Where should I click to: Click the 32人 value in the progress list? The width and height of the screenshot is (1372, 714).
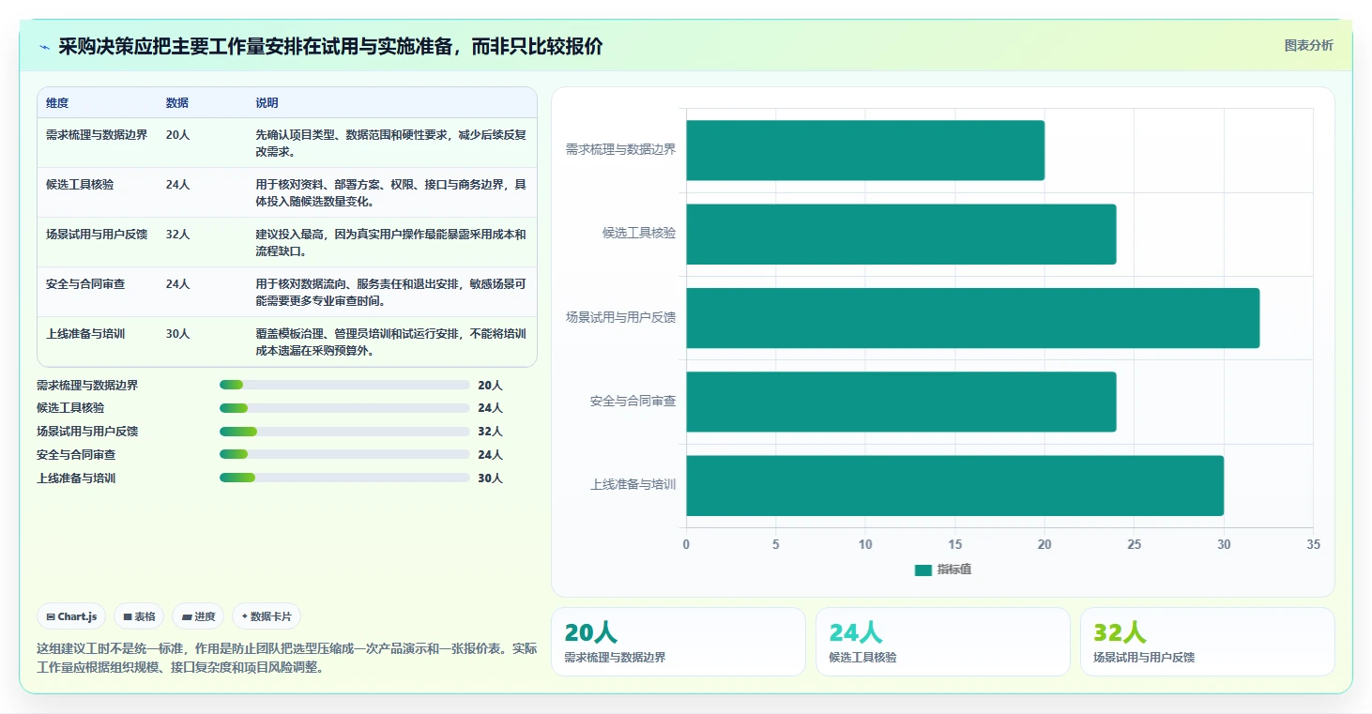click(490, 432)
